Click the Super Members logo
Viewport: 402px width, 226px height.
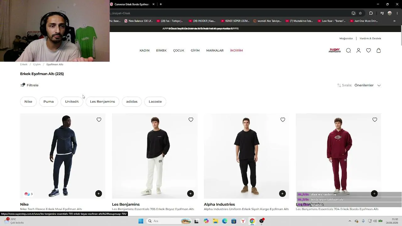(334, 50)
